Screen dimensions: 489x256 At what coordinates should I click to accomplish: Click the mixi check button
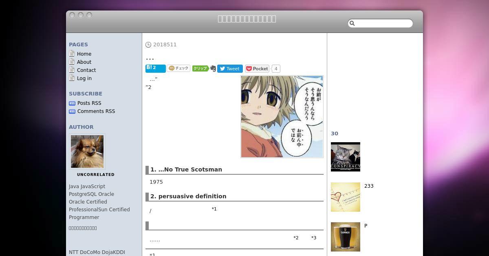tap(179, 68)
